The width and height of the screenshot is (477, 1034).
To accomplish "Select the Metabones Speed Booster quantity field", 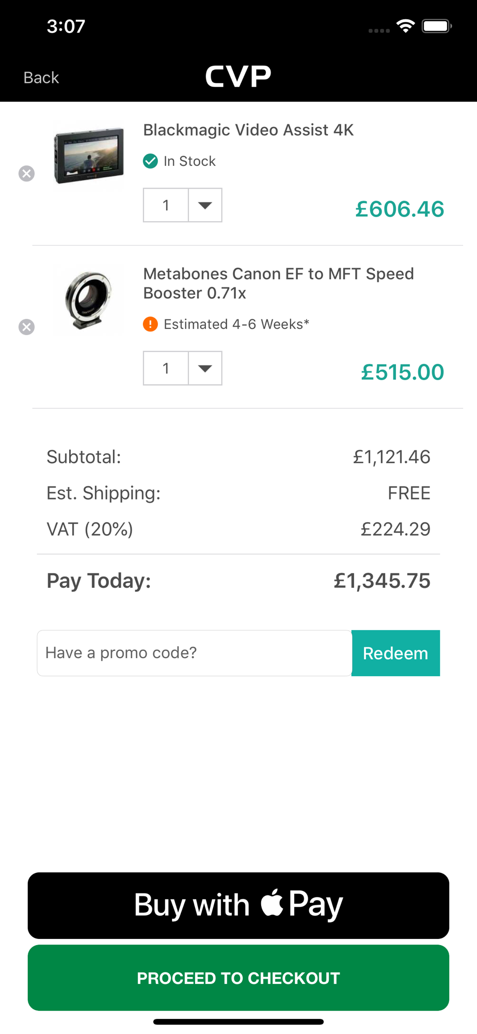I will click(166, 369).
